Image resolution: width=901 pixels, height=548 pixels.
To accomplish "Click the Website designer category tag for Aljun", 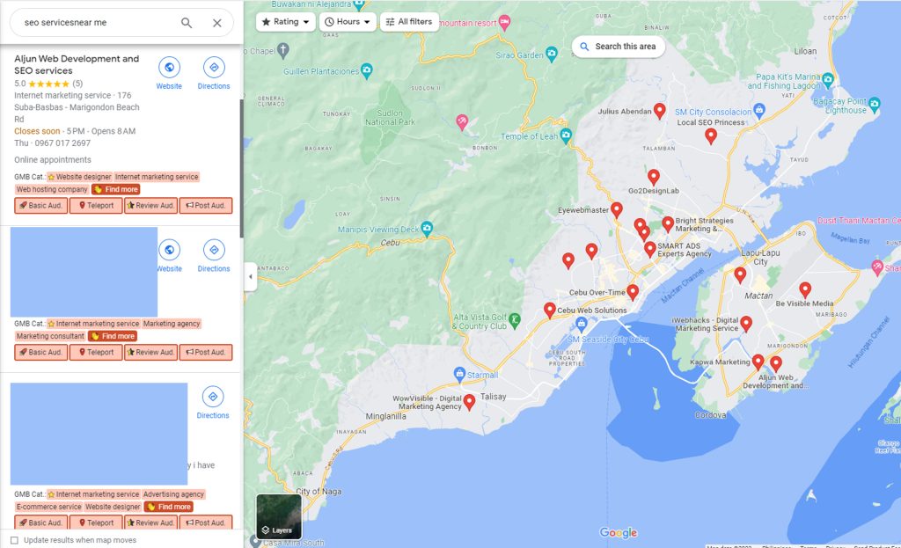I will [x=79, y=177].
